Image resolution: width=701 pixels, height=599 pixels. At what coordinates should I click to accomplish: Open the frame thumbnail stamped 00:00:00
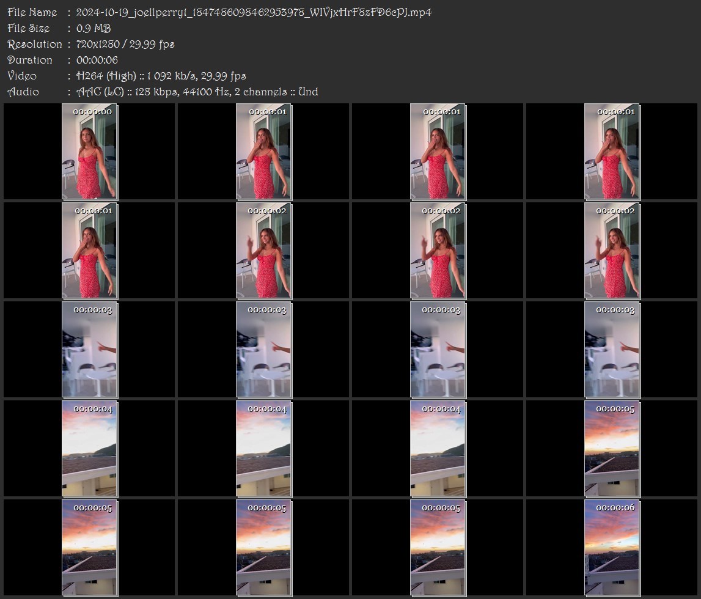click(x=89, y=151)
